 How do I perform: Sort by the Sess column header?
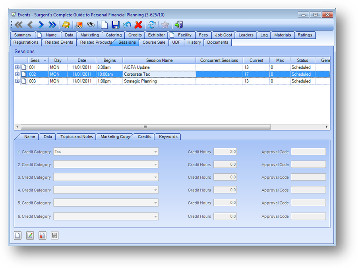click(38, 60)
